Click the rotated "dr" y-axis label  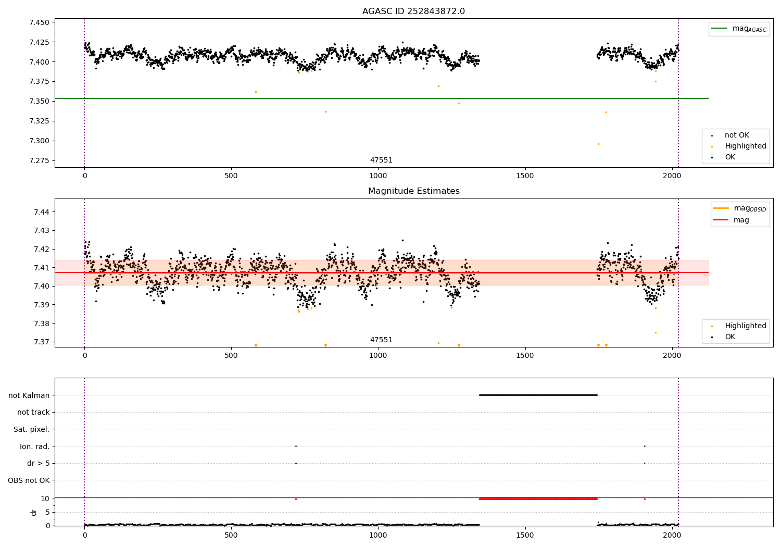tap(34, 512)
